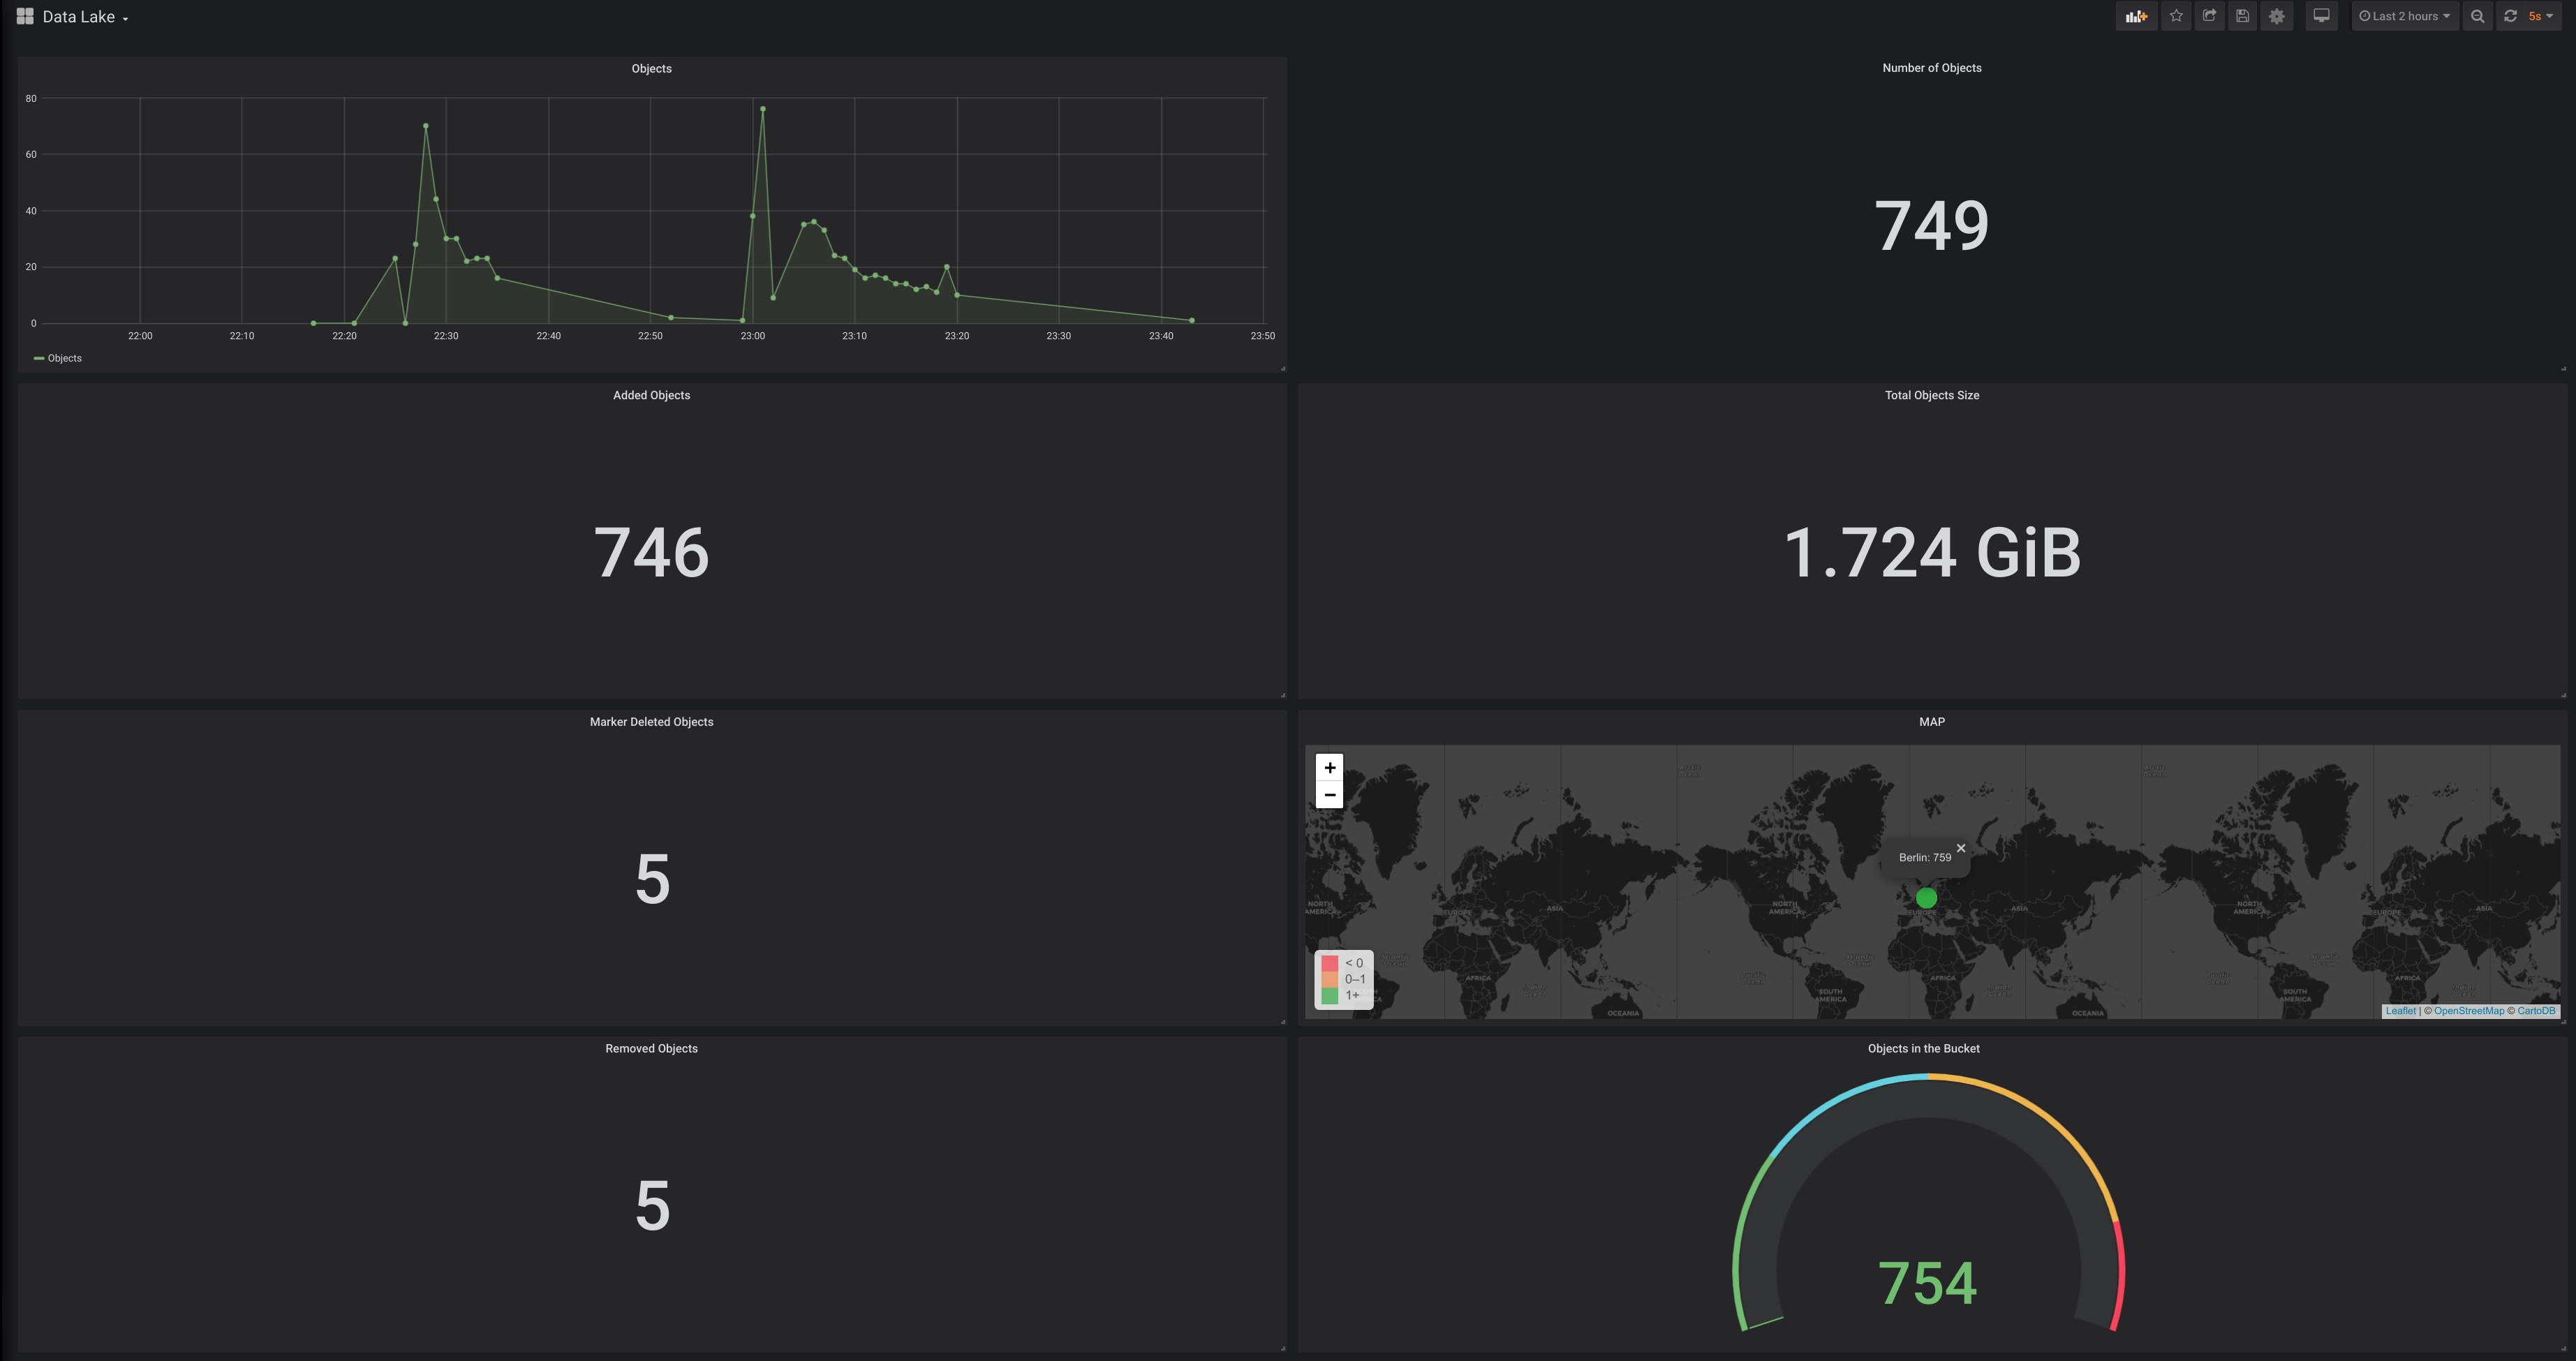The width and height of the screenshot is (2576, 1361).
Task: Save the dashboard with disk icon
Action: point(2243,16)
